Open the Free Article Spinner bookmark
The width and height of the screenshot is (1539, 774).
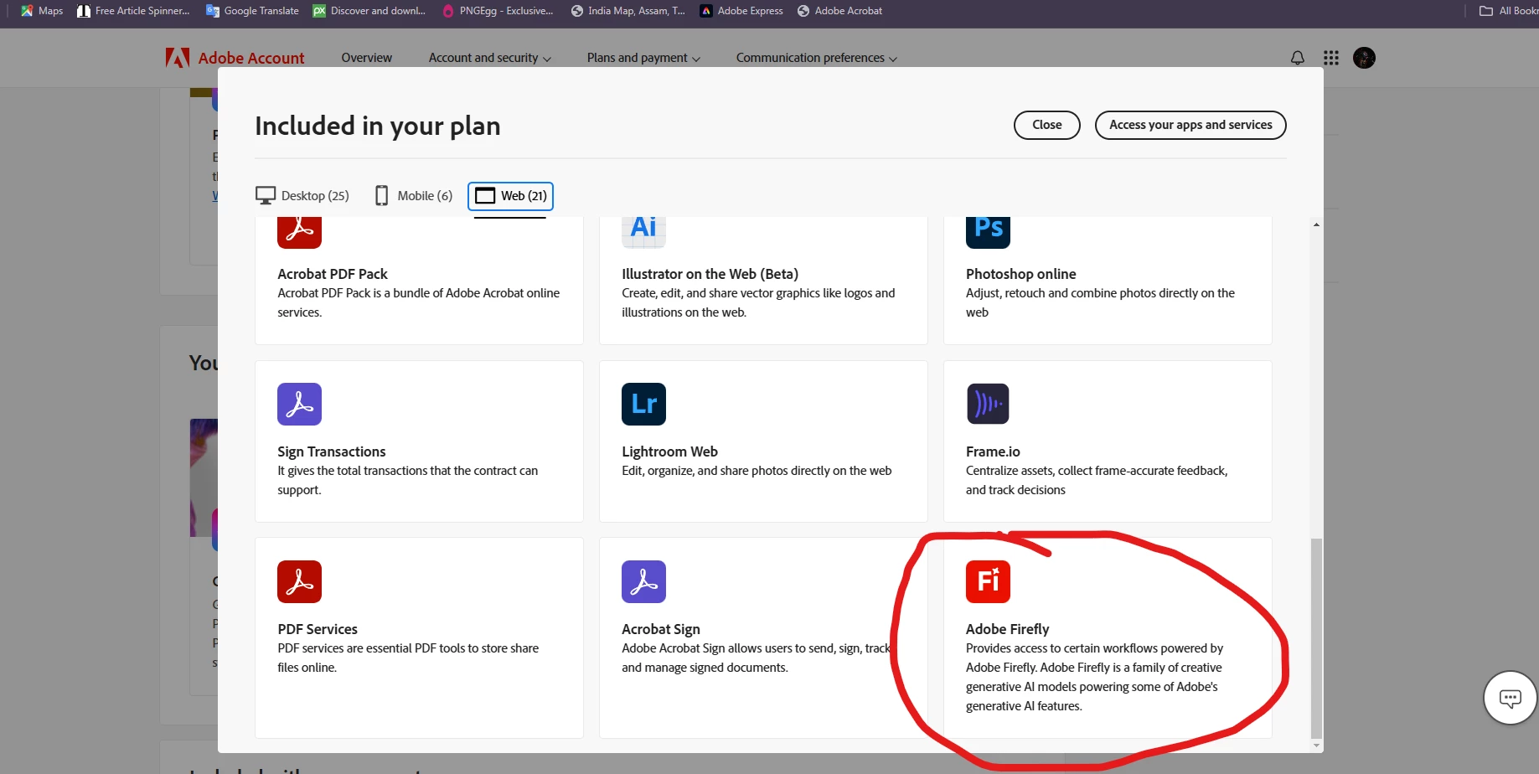133,11
